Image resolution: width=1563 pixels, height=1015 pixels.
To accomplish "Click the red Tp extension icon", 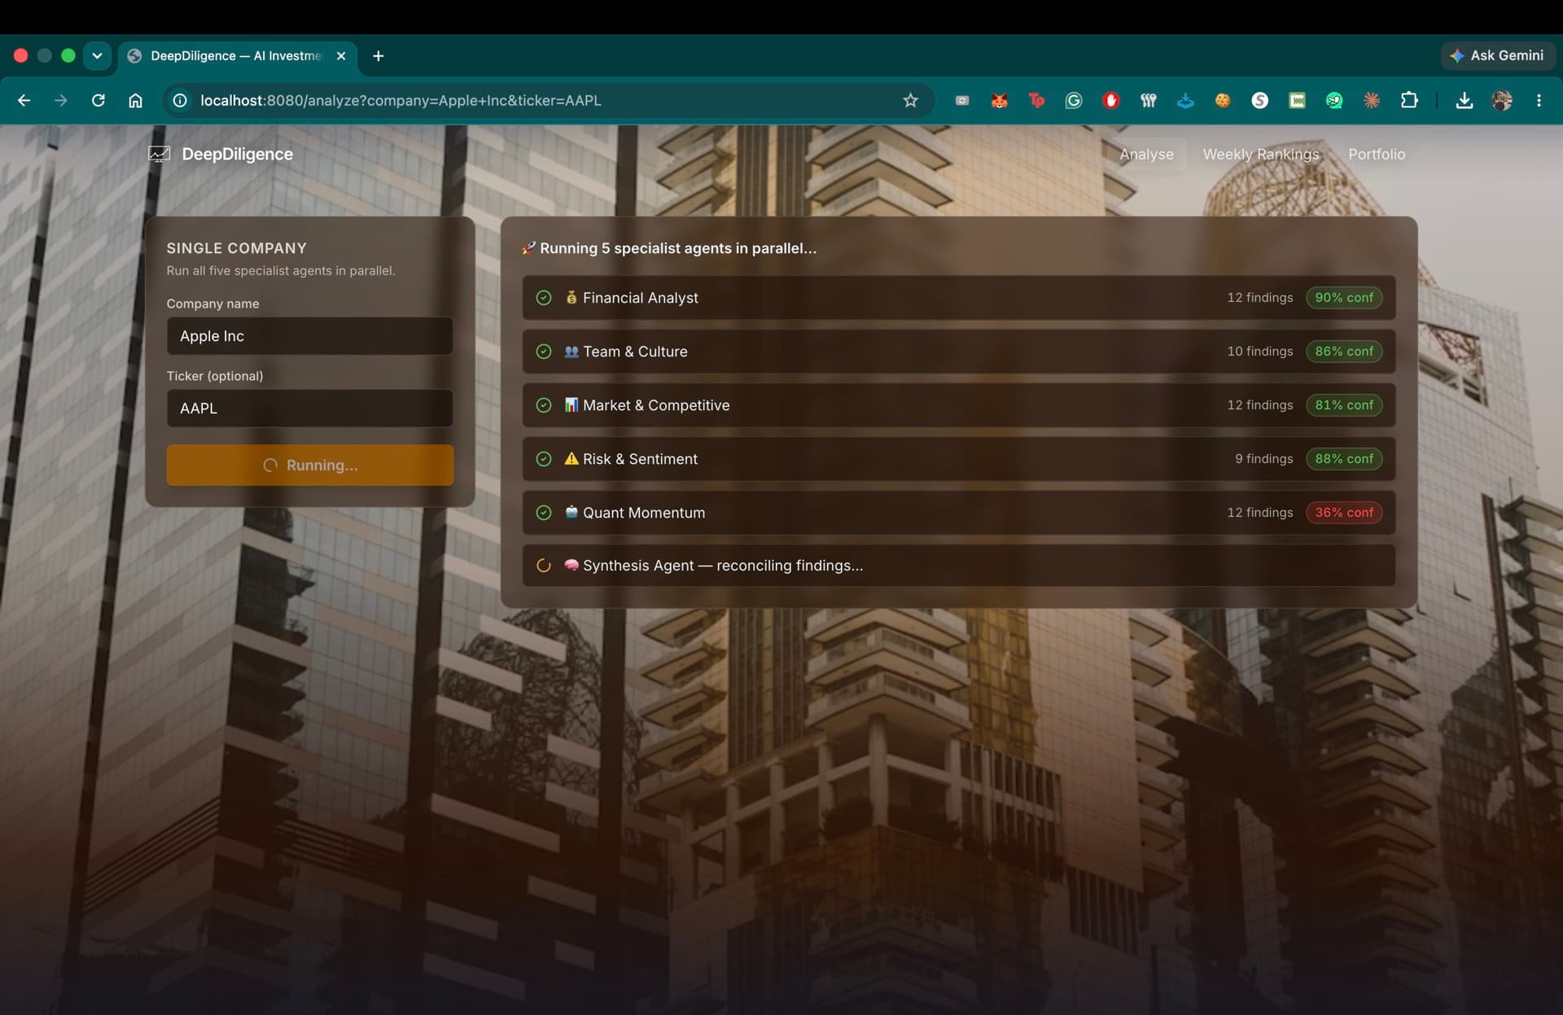I will coord(1036,100).
